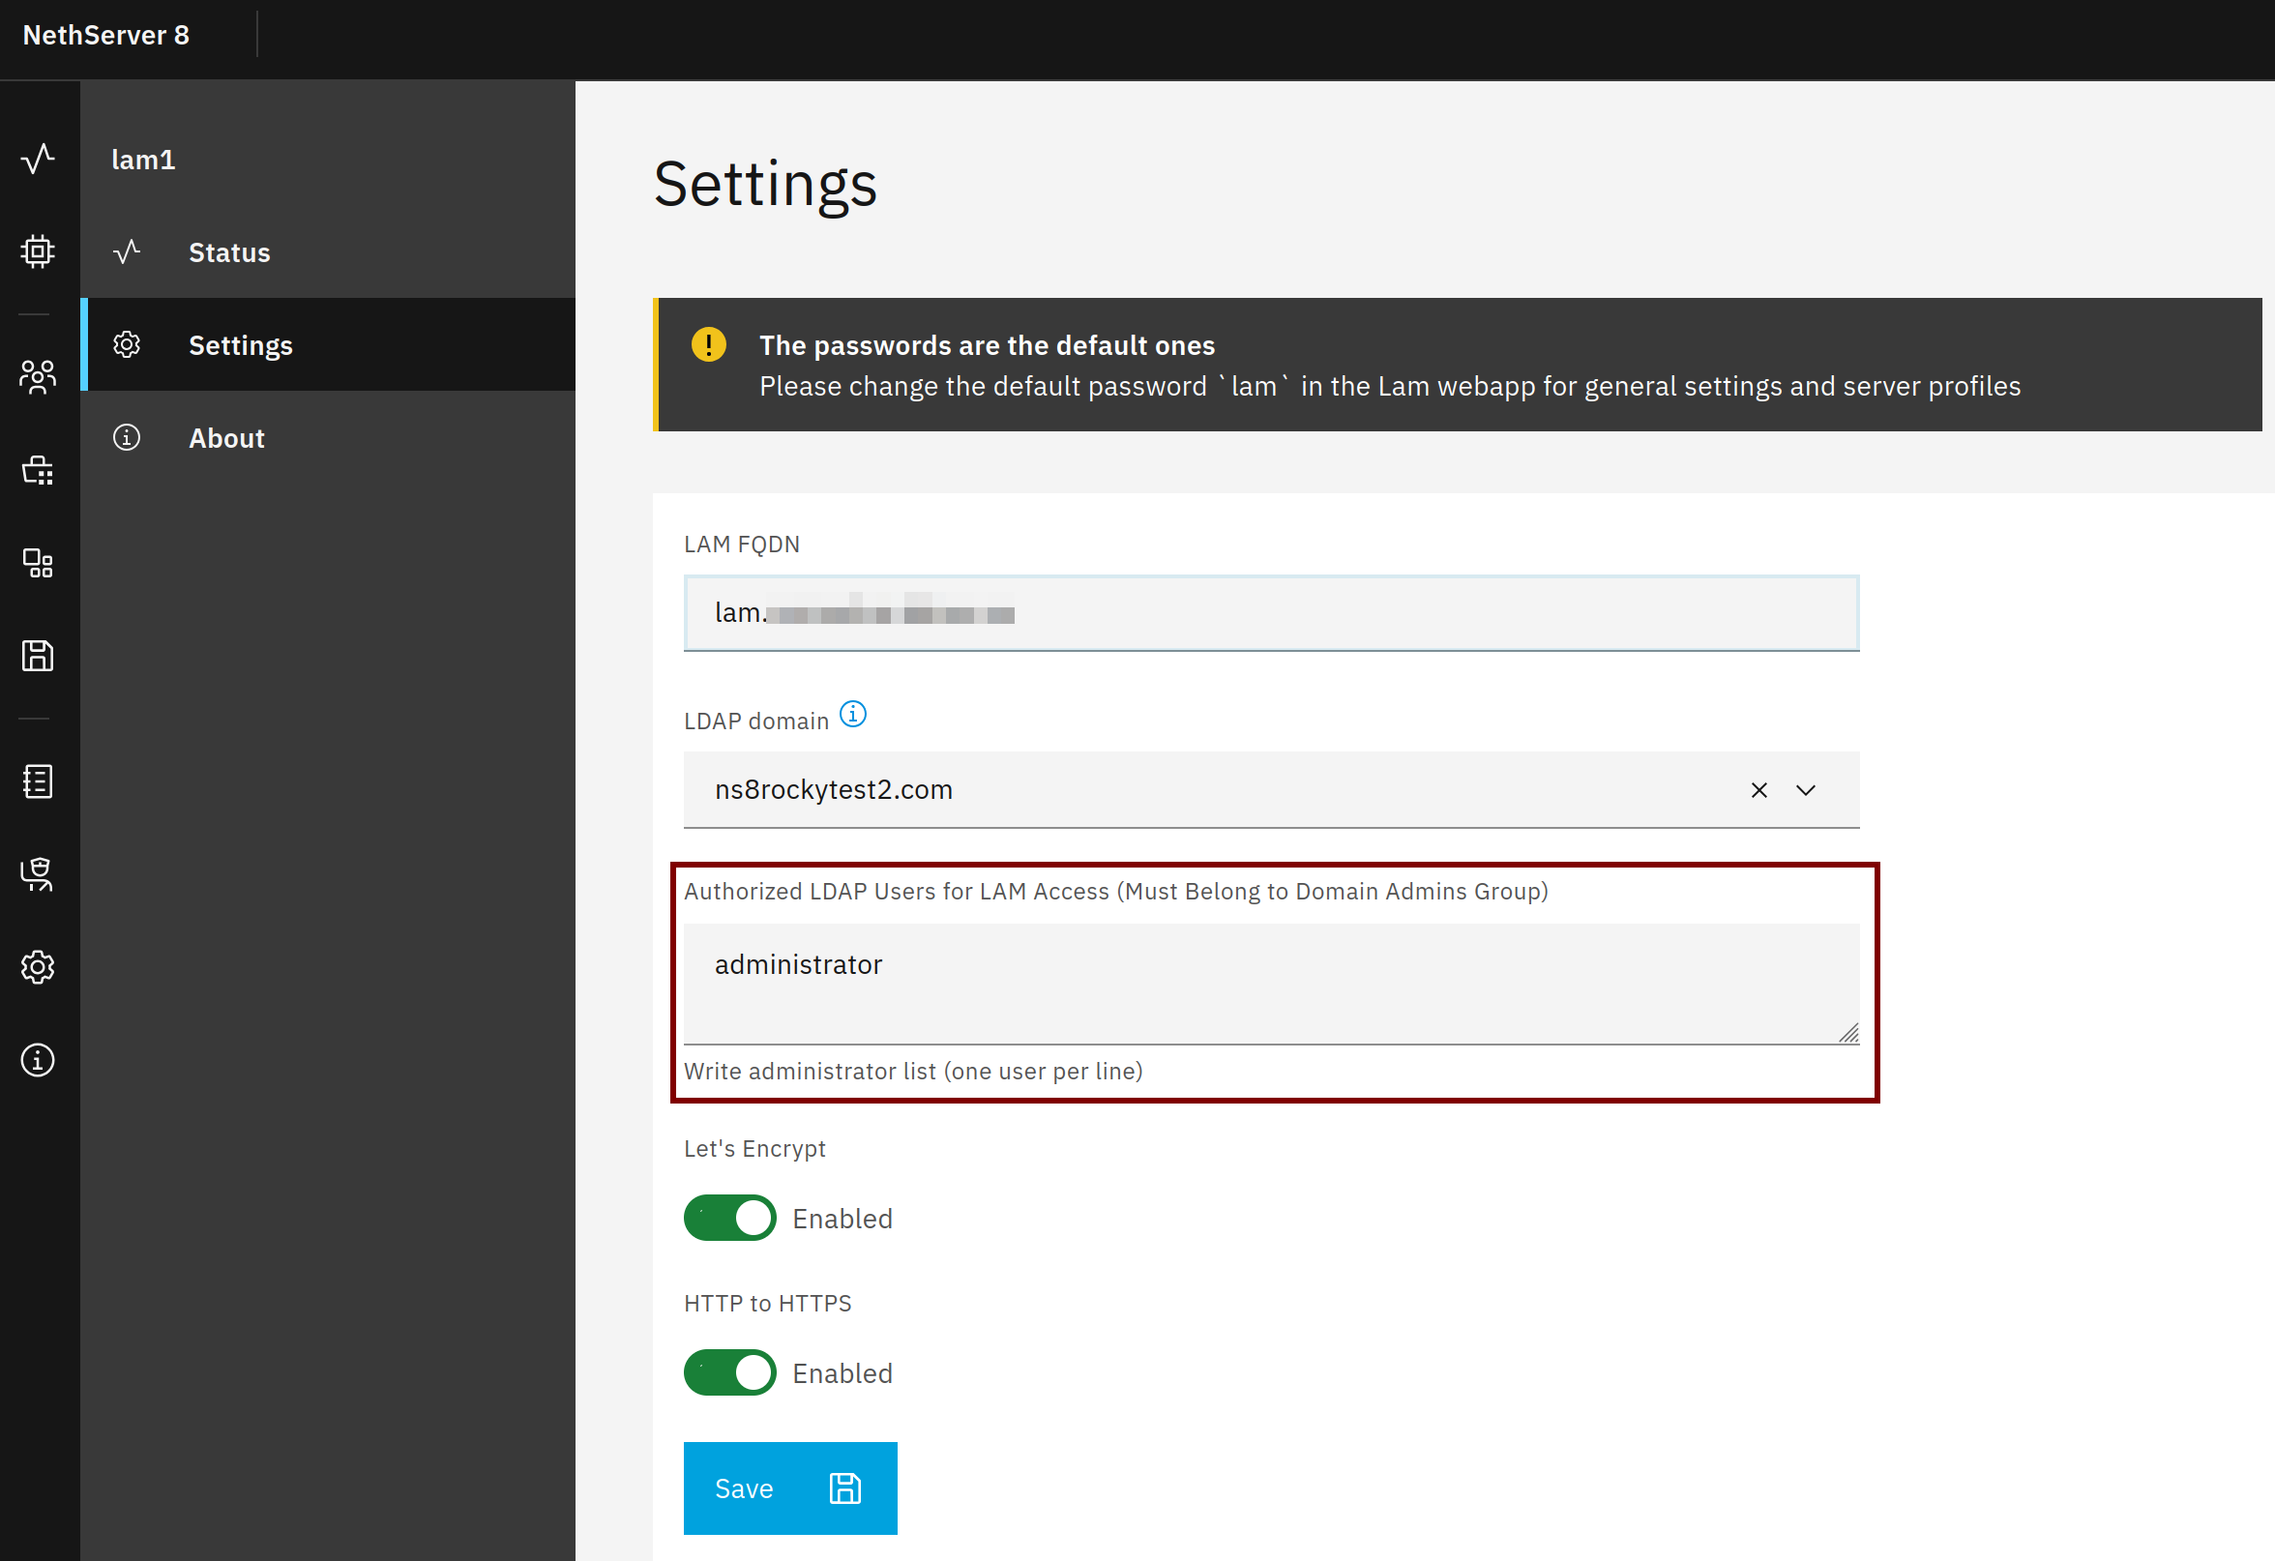Open Software center basket icon
2275x1561 pixels.
tap(37, 471)
